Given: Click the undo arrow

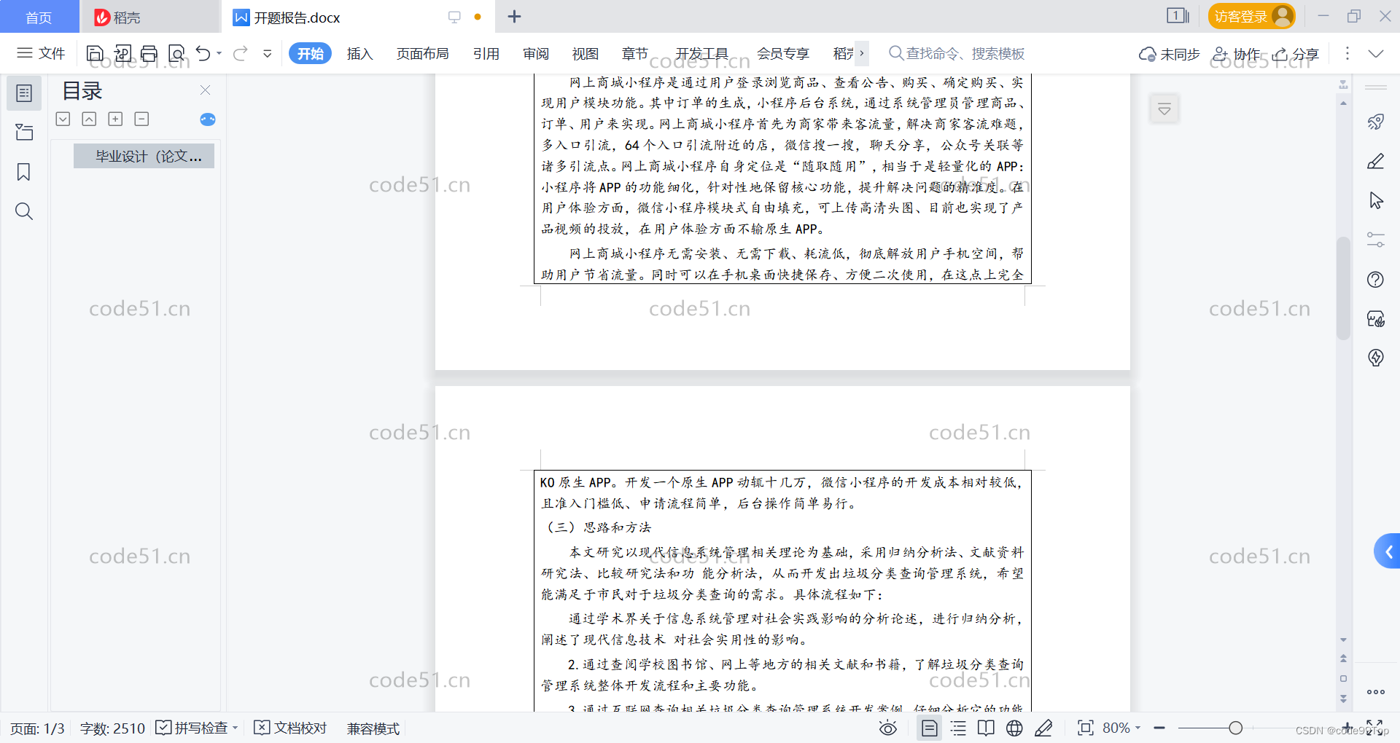Looking at the screenshot, I should point(203,53).
